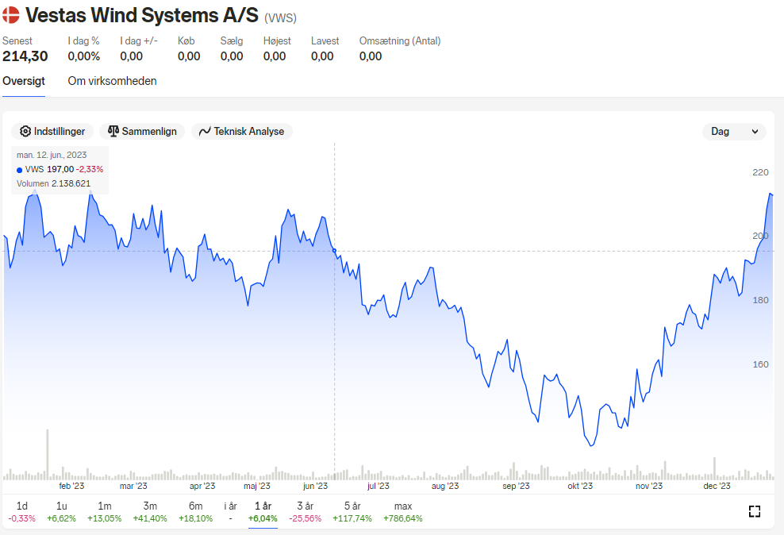The width and height of the screenshot is (784, 535).
Task: Switch to the Oversigt tab
Action: click(24, 81)
